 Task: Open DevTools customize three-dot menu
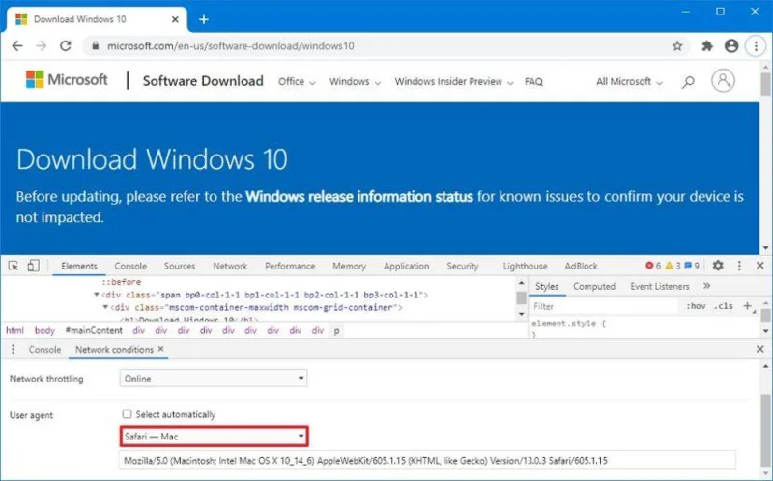click(739, 266)
